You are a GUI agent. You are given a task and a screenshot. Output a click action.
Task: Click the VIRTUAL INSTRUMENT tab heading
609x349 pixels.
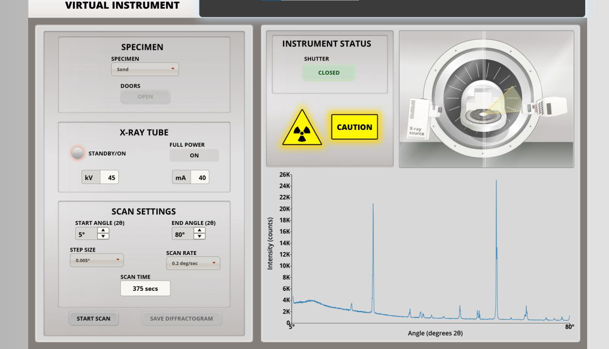pos(122,5)
